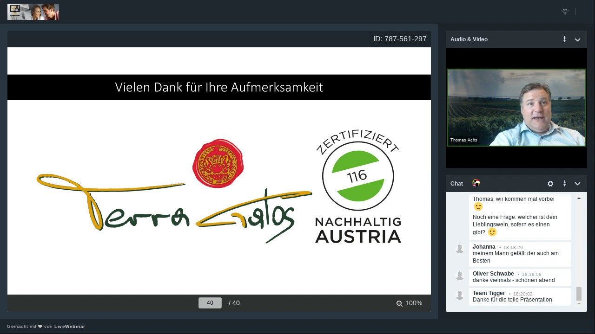Click the chat language flag icon
The width and height of the screenshot is (595, 334).
(476, 183)
